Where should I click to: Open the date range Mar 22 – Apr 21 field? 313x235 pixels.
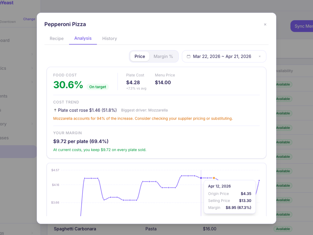(224, 56)
